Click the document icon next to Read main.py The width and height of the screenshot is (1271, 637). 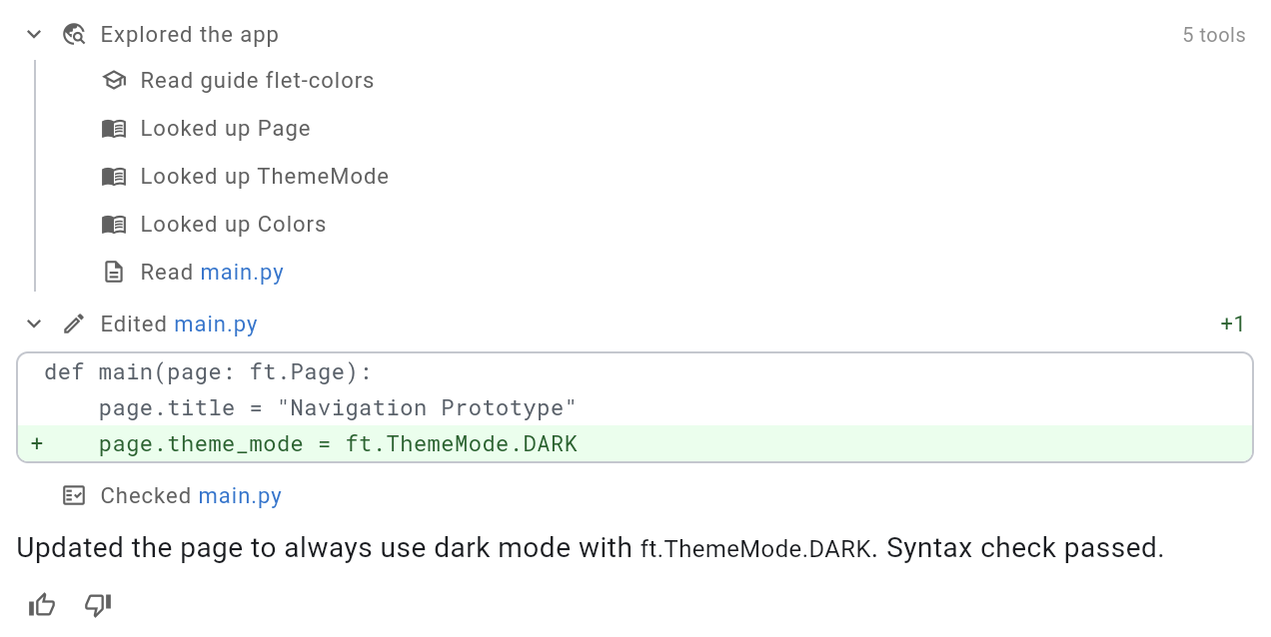tap(114, 273)
